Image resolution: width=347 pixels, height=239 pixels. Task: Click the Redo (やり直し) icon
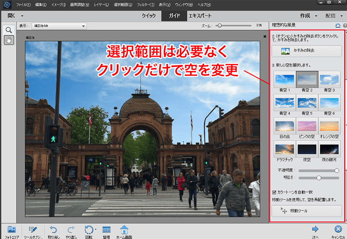(71, 229)
